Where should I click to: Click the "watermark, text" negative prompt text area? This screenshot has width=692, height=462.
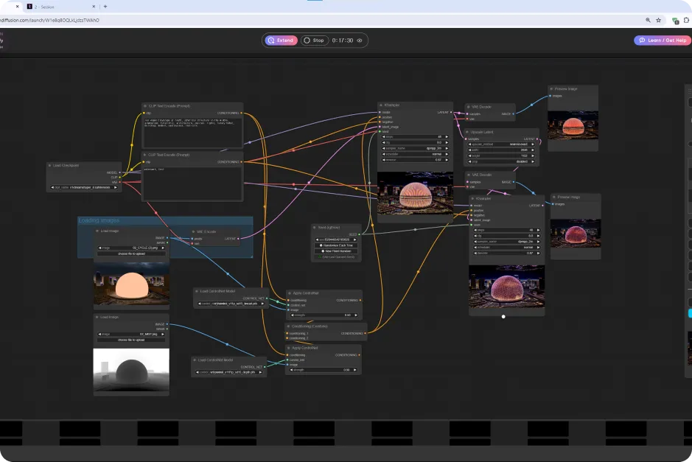coord(192,183)
